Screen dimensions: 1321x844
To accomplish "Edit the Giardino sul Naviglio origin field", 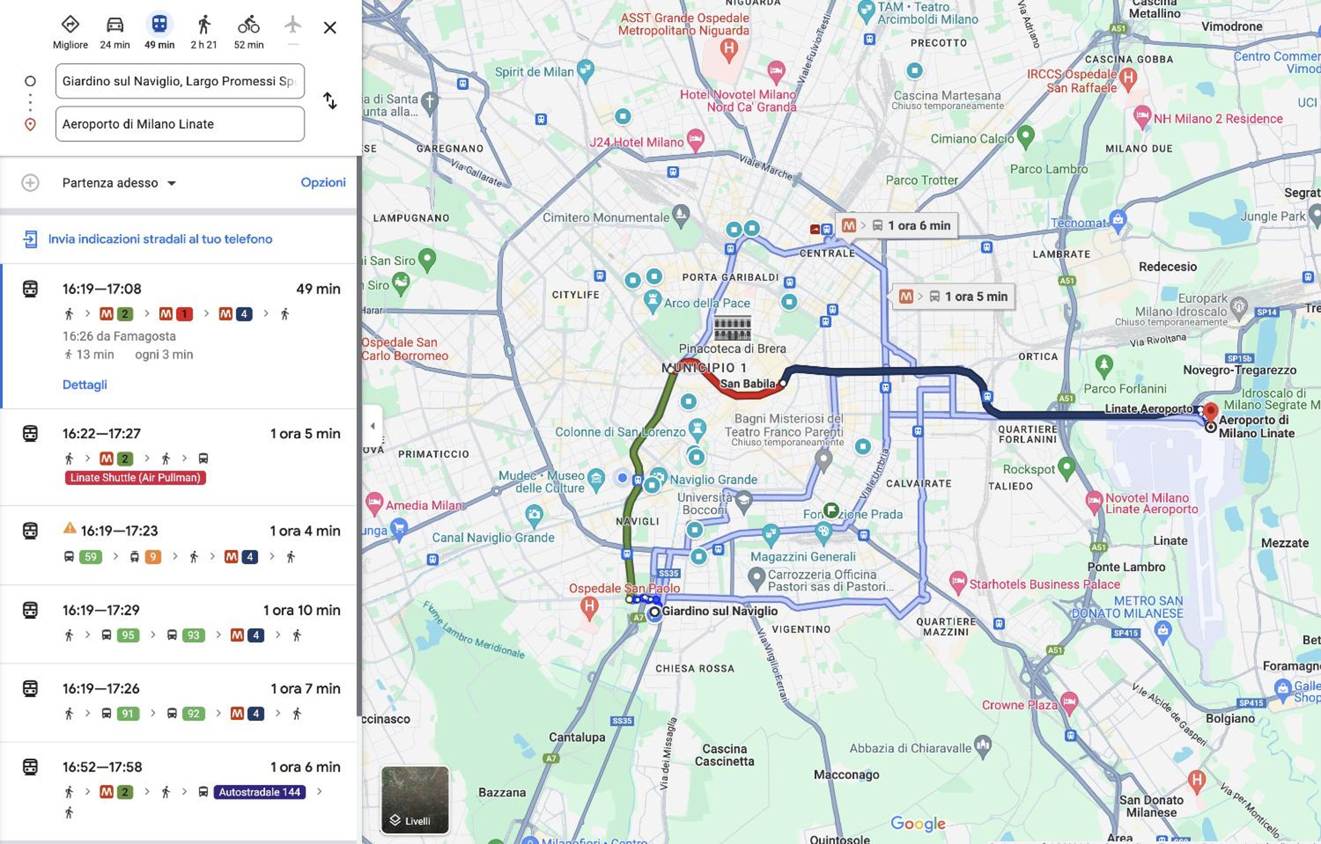I will [180, 81].
